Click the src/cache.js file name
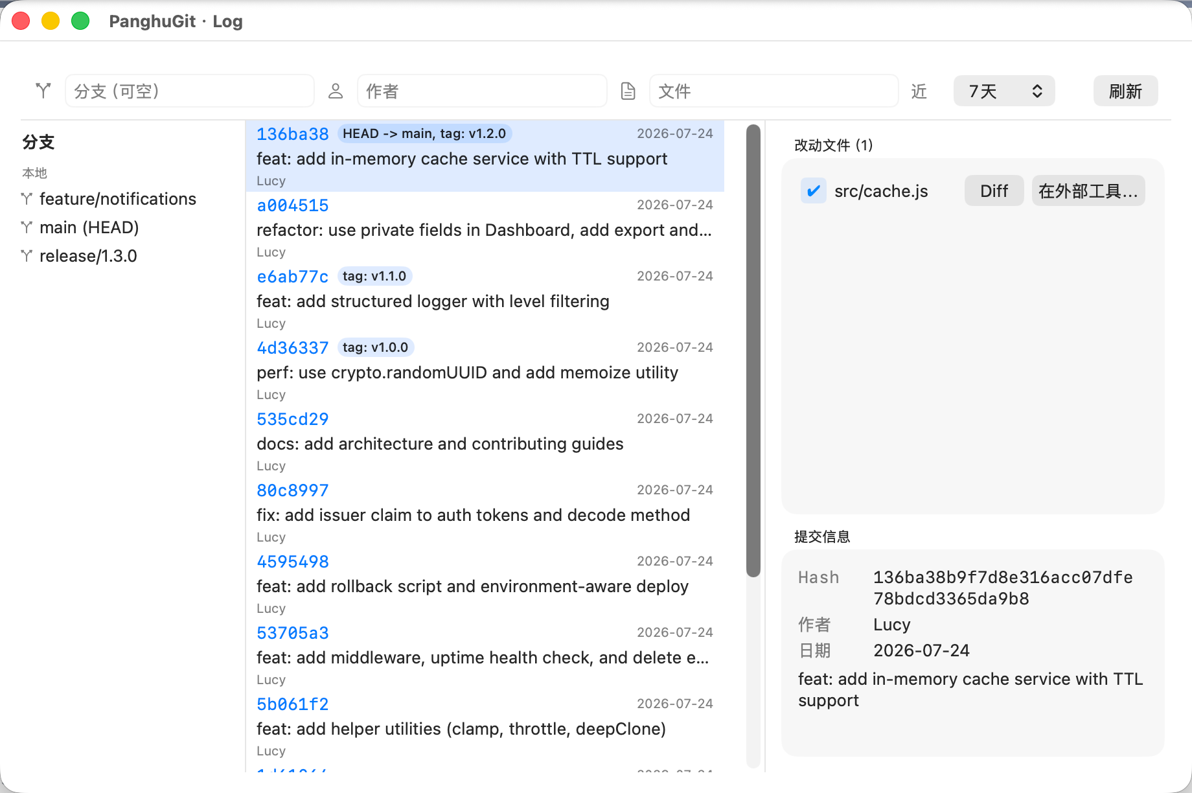The image size is (1192, 793). pyautogui.click(x=881, y=191)
